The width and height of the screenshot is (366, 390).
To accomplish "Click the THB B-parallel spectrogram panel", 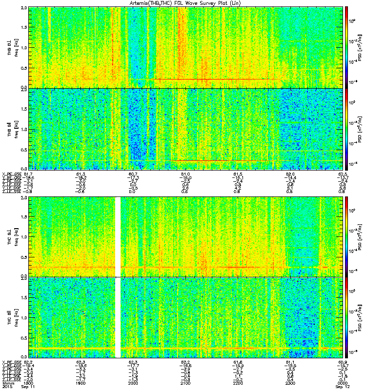I will click(x=185, y=129).
